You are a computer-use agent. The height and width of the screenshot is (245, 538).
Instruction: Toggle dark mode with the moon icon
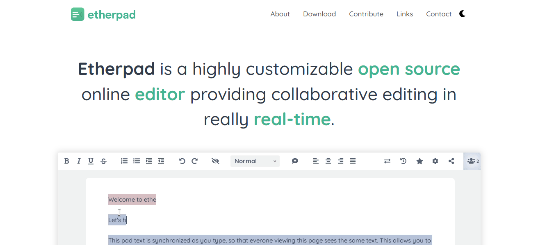pos(463,14)
